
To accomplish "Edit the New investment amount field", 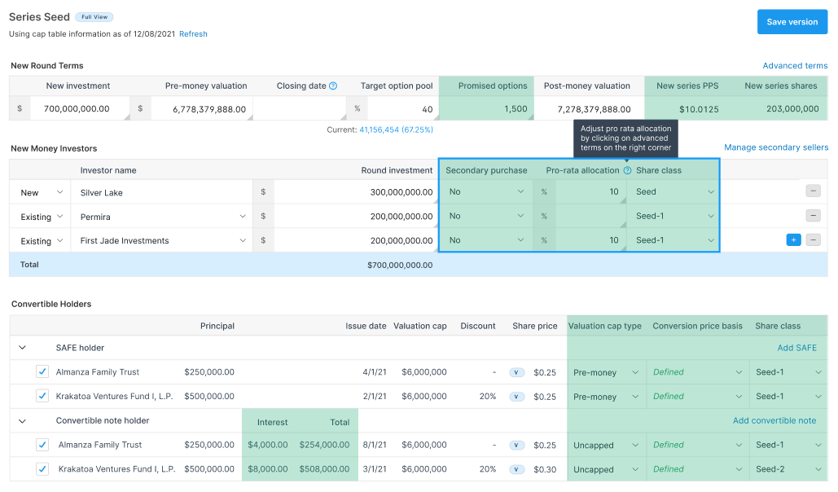I will [x=80, y=108].
